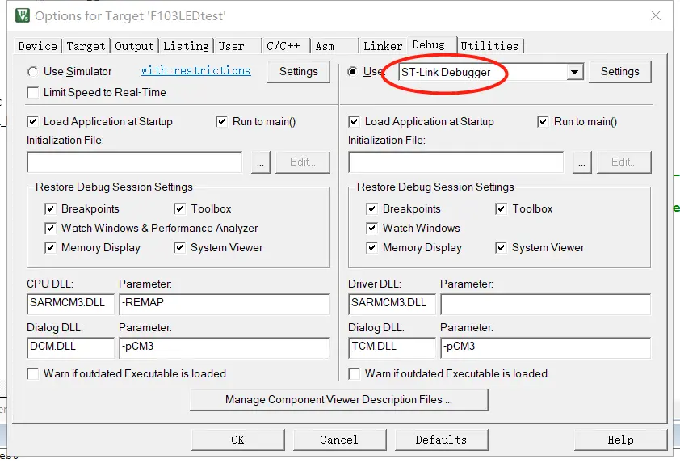Restore settings with Defaults button

(x=441, y=440)
